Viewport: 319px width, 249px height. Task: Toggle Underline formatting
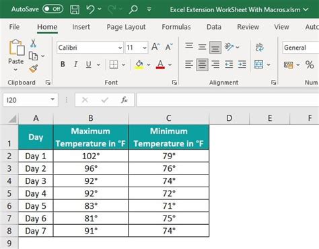[89, 64]
